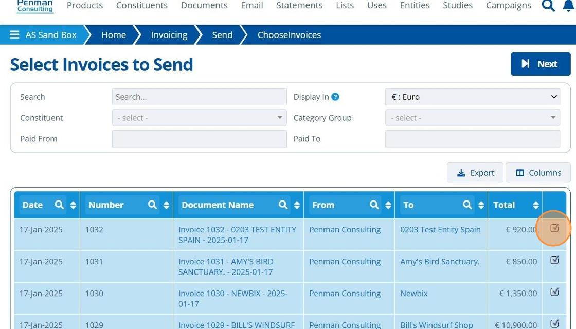Sort table by From column
This screenshot has width=576, height=329.
388,205
